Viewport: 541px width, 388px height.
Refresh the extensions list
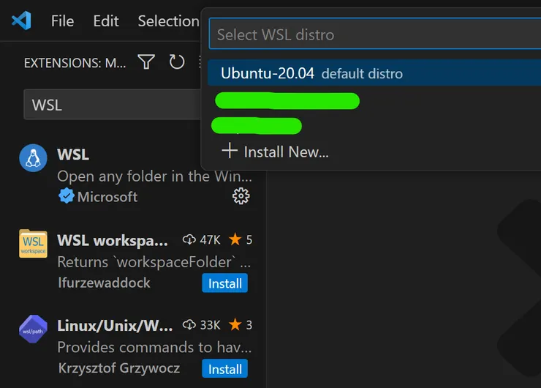(x=177, y=62)
